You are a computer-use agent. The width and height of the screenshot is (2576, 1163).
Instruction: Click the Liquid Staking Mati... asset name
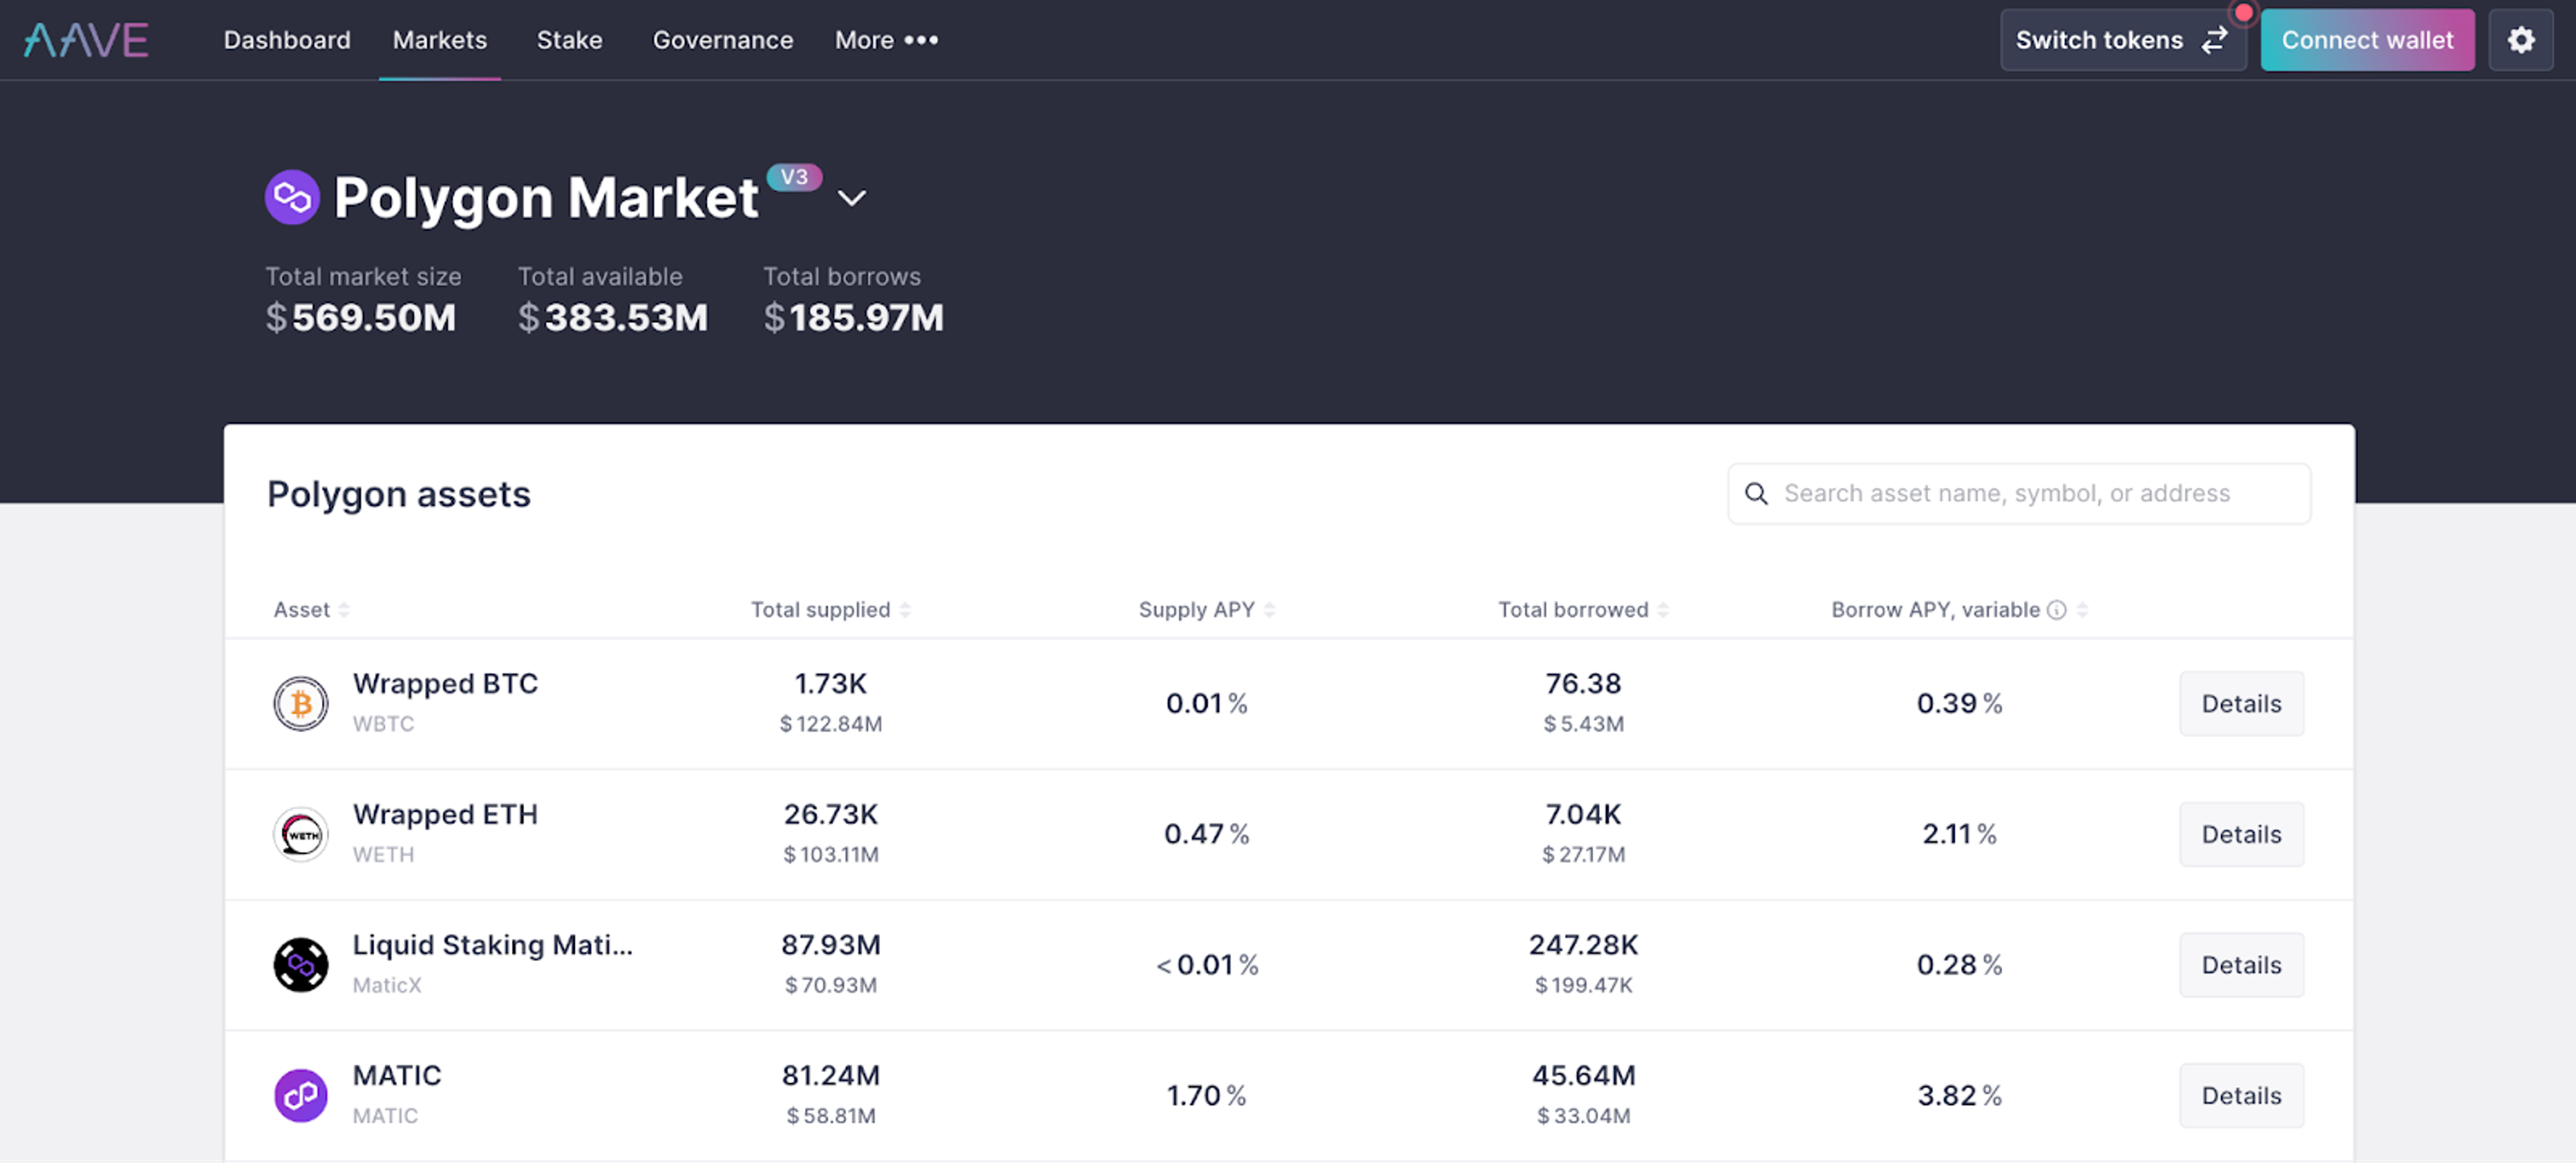[493, 945]
